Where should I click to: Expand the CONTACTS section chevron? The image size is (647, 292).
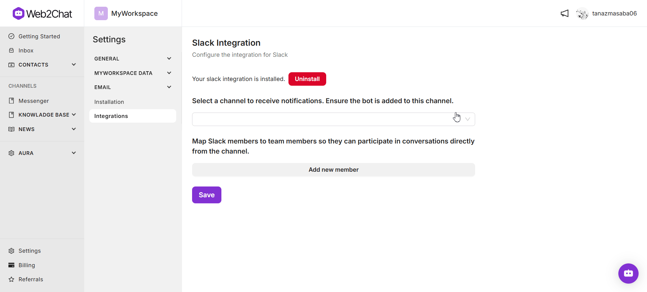74,65
